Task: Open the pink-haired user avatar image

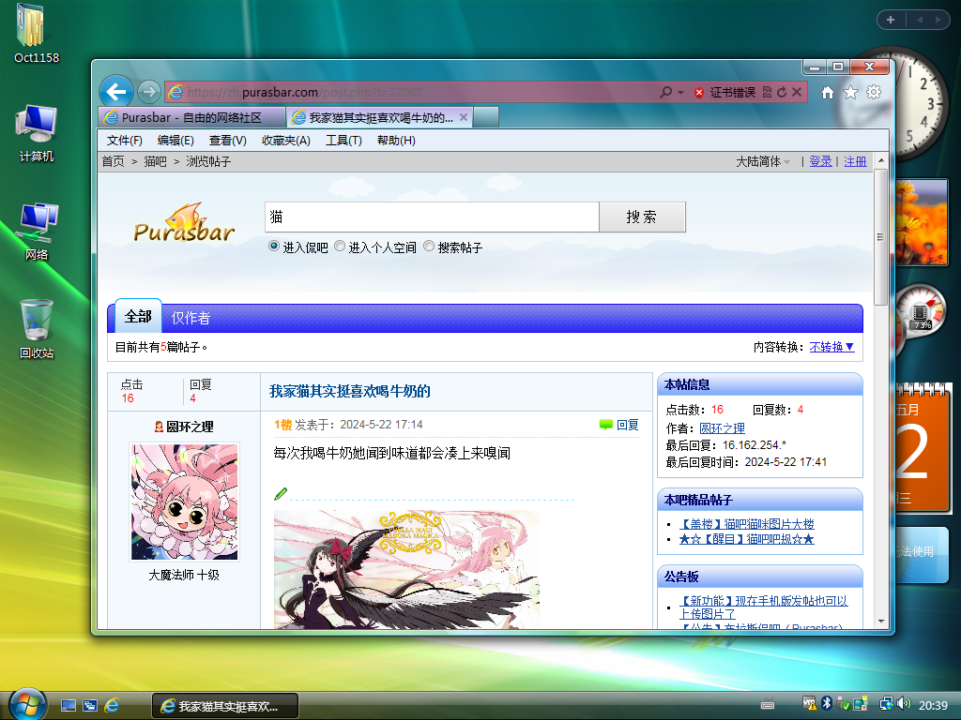Action: (184, 502)
